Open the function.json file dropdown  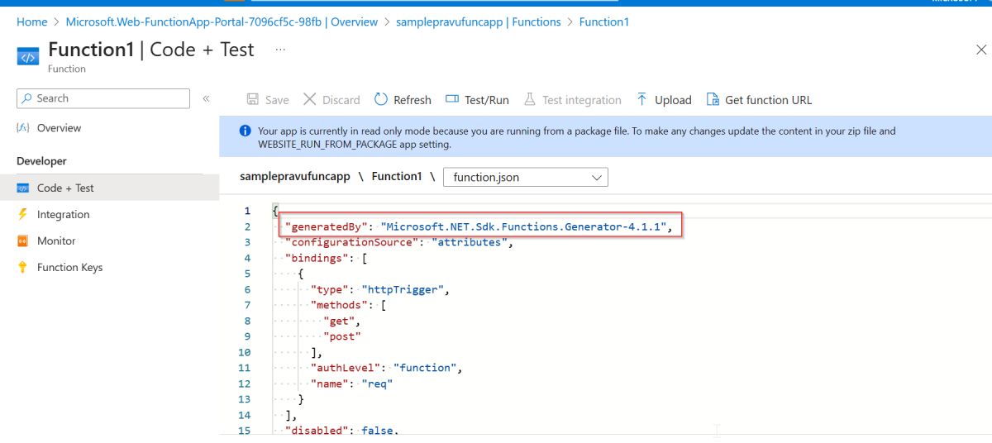click(x=526, y=177)
